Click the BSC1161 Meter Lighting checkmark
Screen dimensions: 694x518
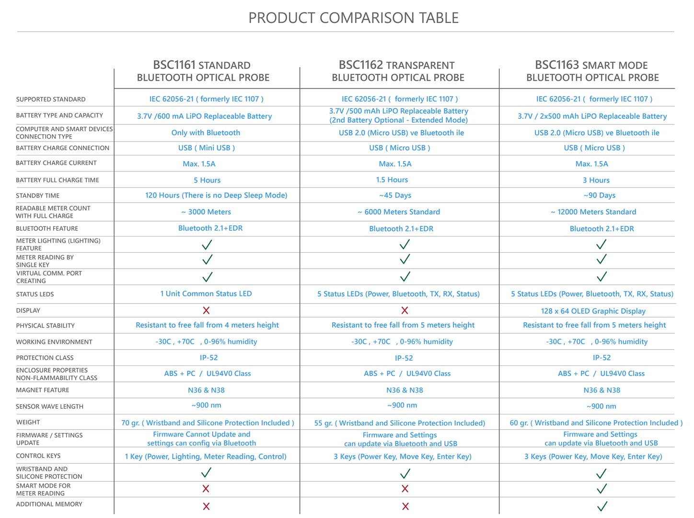(207, 245)
